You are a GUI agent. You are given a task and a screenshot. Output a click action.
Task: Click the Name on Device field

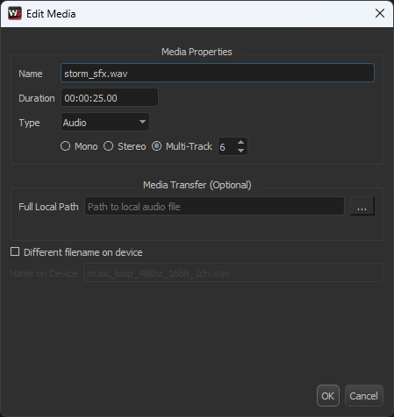(x=233, y=272)
